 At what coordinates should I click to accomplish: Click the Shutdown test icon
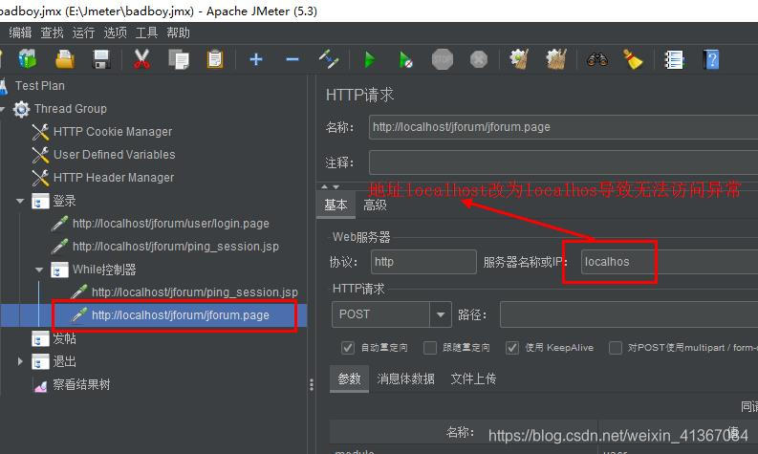(x=479, y=59)
